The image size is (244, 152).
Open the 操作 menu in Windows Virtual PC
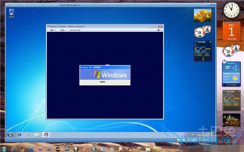[x=53, y=30]
